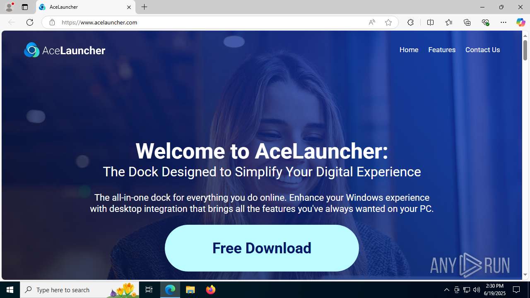Open the volume control
This screenshot has width=530, height=298.
point(477,290)
